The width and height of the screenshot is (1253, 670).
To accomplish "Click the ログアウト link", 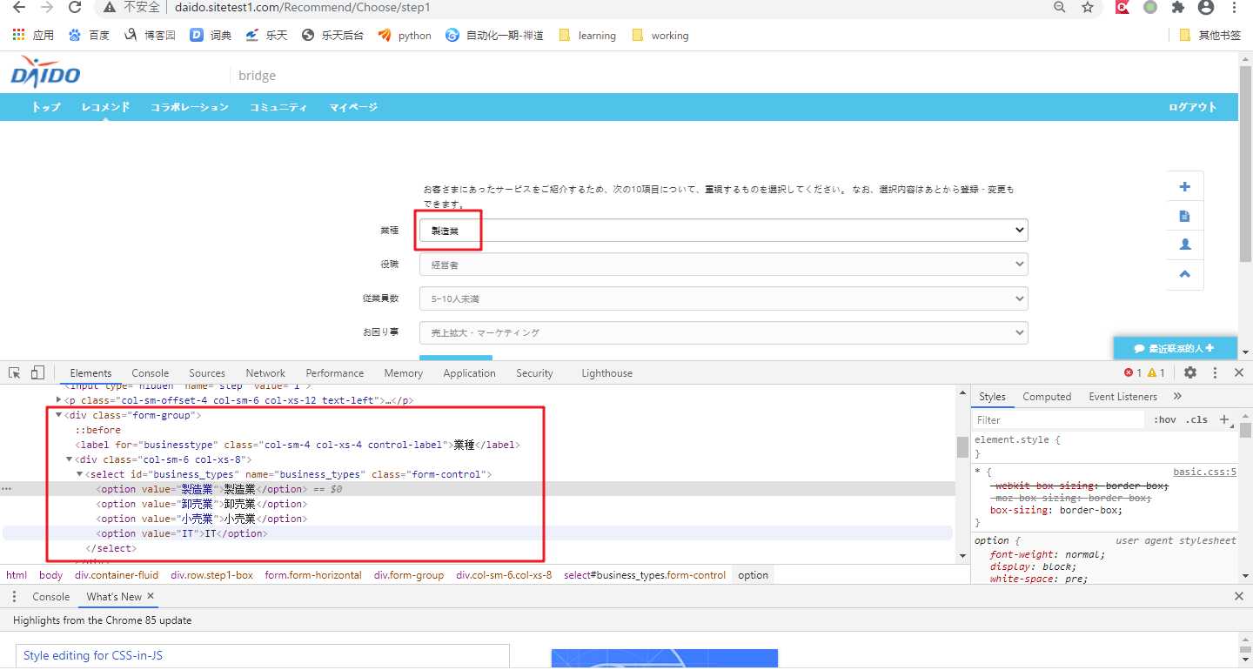I will [1192, 107].
